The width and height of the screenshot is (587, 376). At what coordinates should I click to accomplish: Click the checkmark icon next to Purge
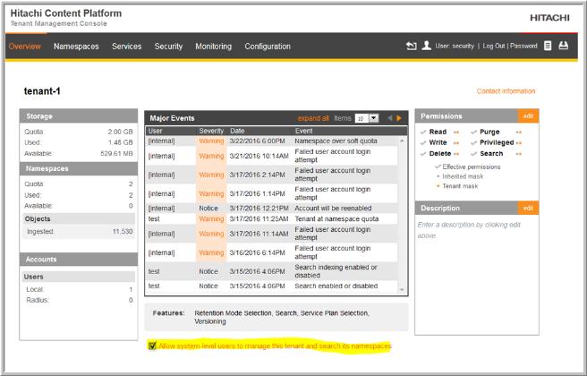click(473, 132)
